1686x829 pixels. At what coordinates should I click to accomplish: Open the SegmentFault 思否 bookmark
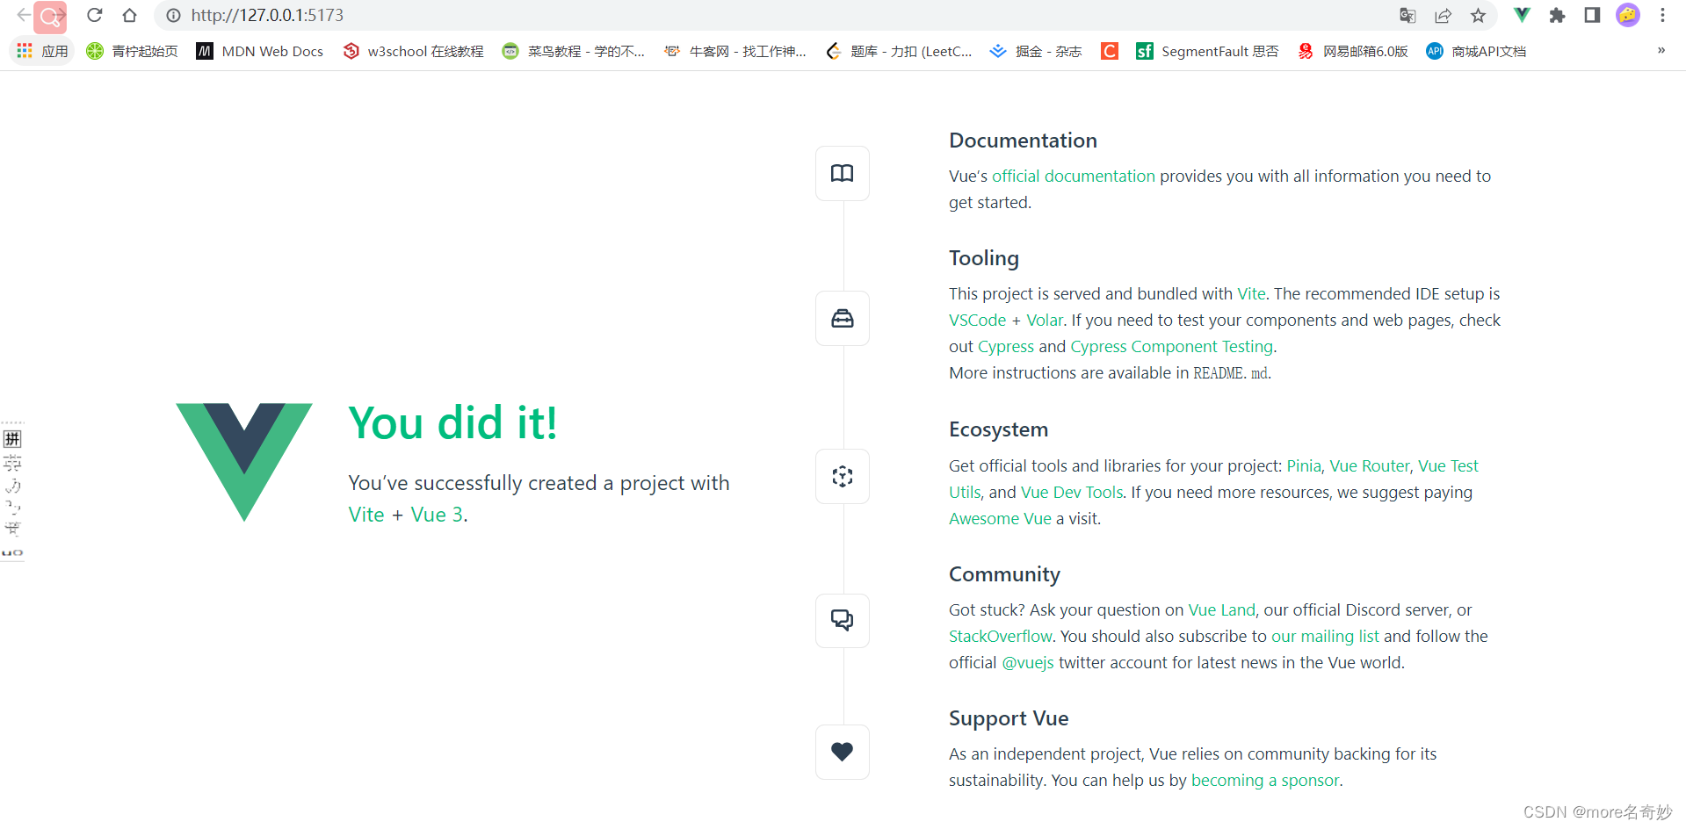pyautogui.click(x=1207, y=51)
